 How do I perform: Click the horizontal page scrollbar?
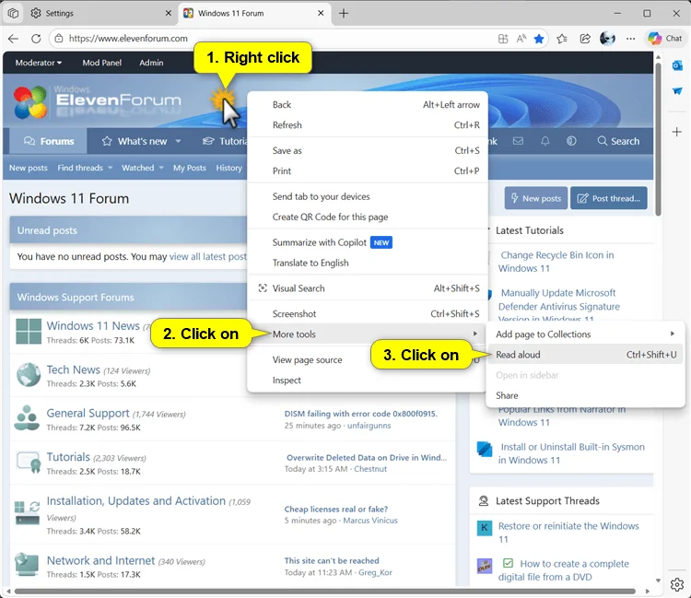click(x=324, y=591)
